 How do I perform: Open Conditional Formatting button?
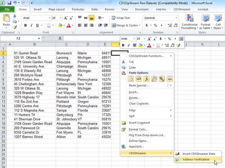[x=189, y=22]
